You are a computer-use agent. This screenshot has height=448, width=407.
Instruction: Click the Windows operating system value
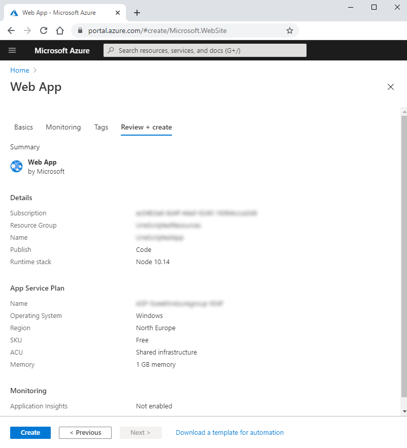tap(149, 316)
